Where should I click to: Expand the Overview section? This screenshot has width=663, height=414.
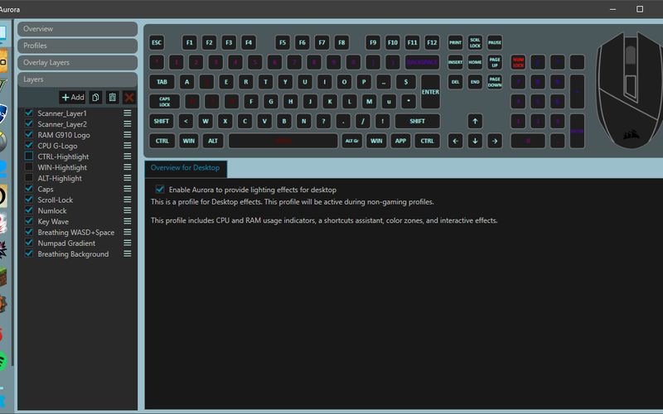coord(77,29)
